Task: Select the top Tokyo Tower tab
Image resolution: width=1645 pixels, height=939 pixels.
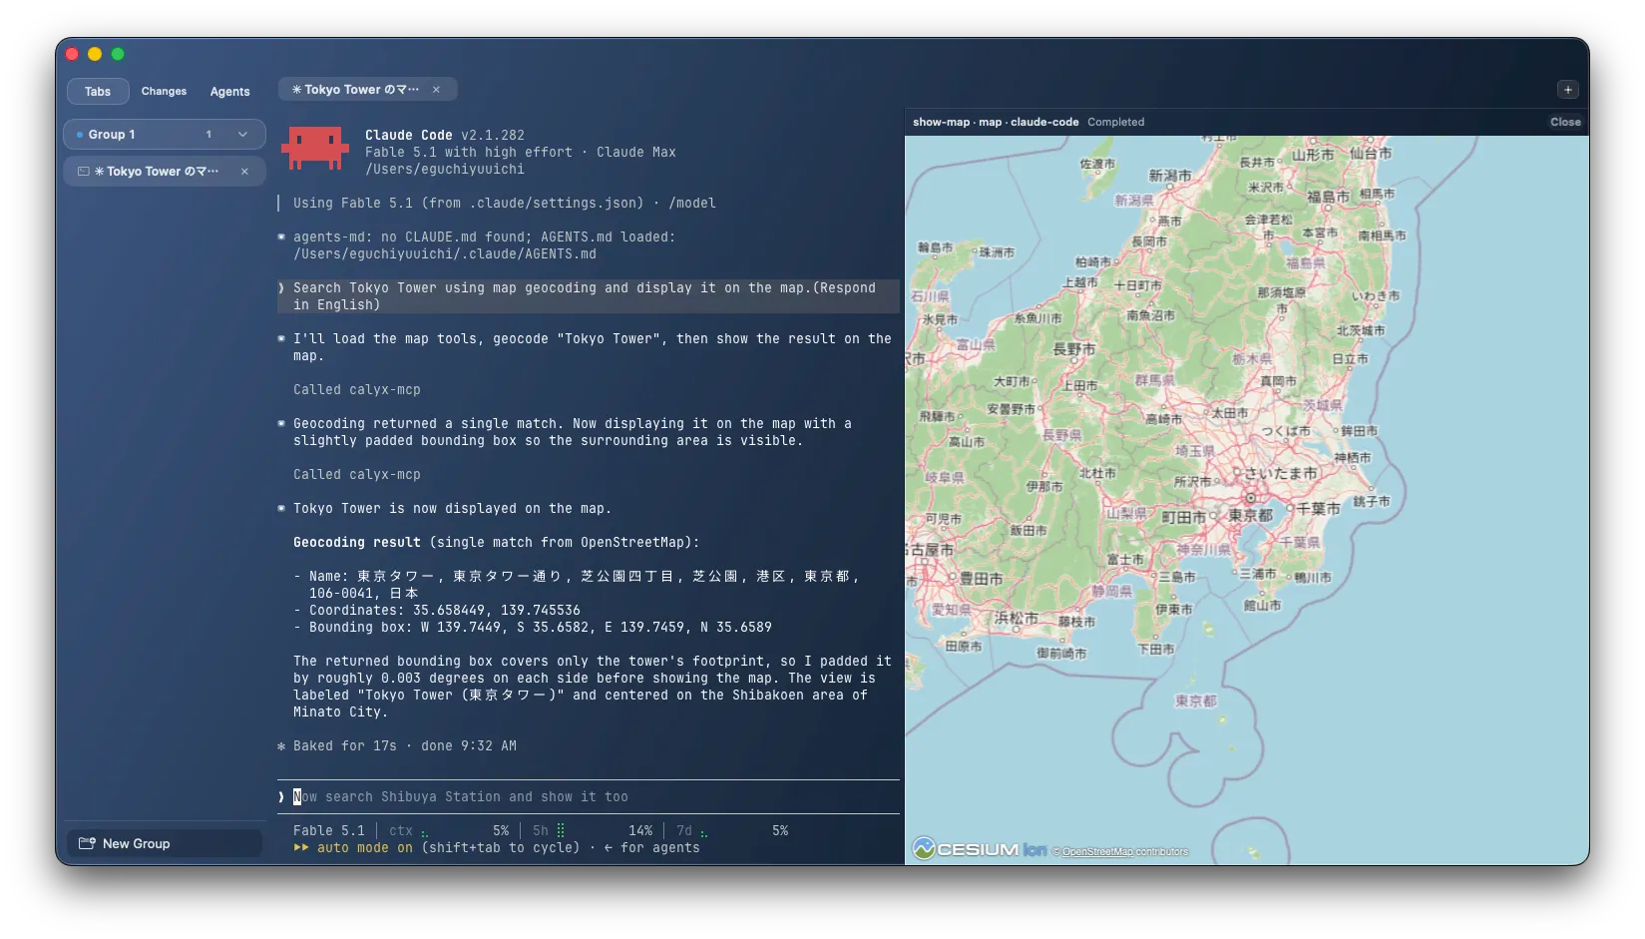Action: (x=367, y=89)
